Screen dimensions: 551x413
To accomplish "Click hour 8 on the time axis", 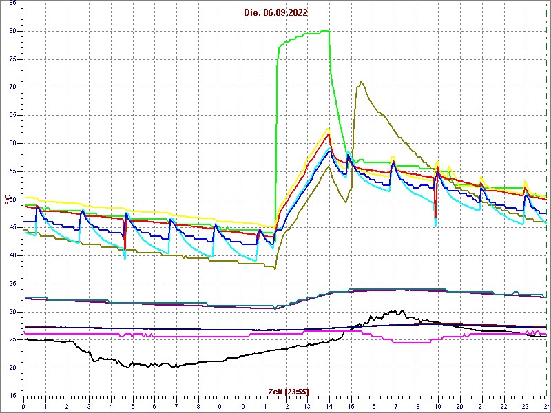I will click(x=198, y=406).
